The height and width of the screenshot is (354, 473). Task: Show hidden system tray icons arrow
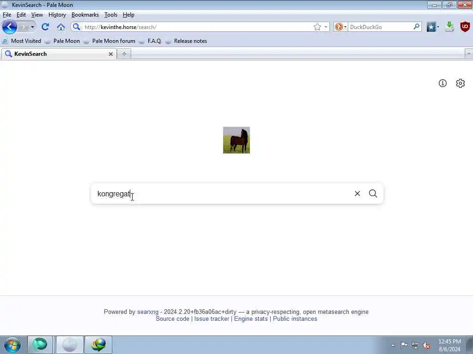(x=393, y=345)
